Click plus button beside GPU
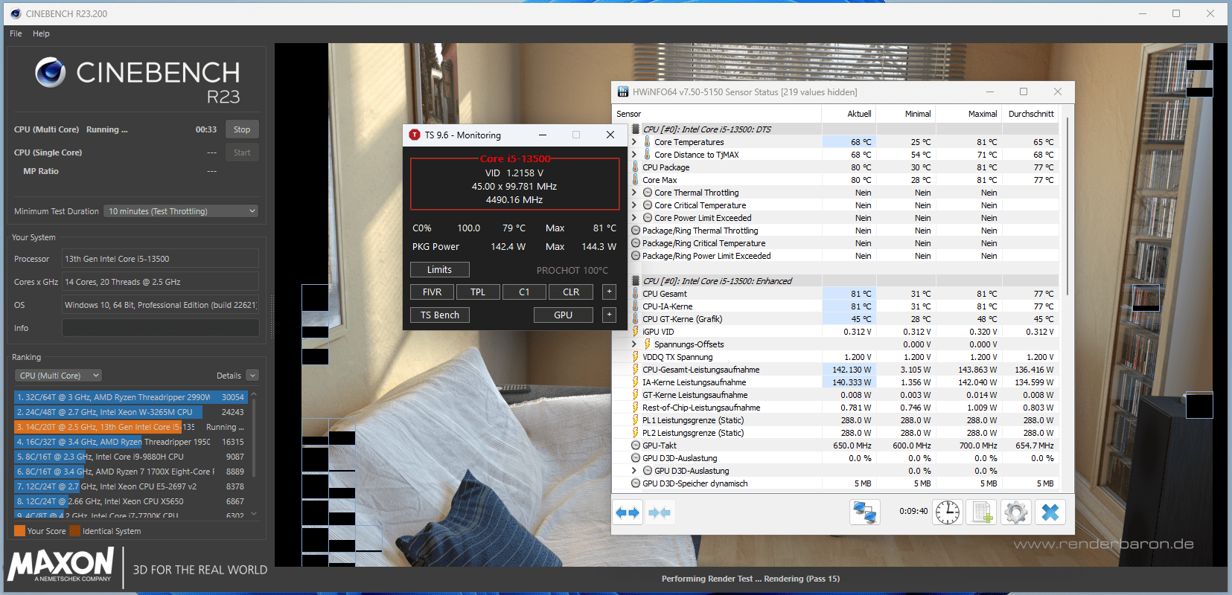This screenshot has height=595, width=1232. [610, 315]
